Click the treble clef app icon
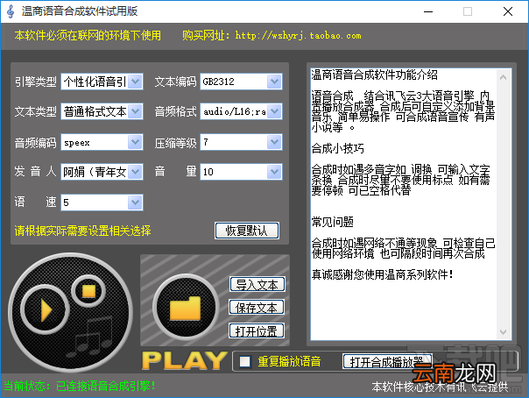 tap(11, 11)
